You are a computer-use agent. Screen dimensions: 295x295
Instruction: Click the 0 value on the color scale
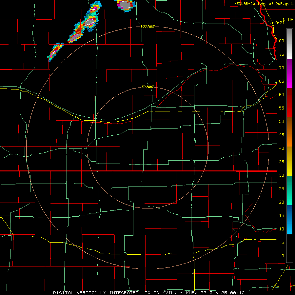point(283,256)
